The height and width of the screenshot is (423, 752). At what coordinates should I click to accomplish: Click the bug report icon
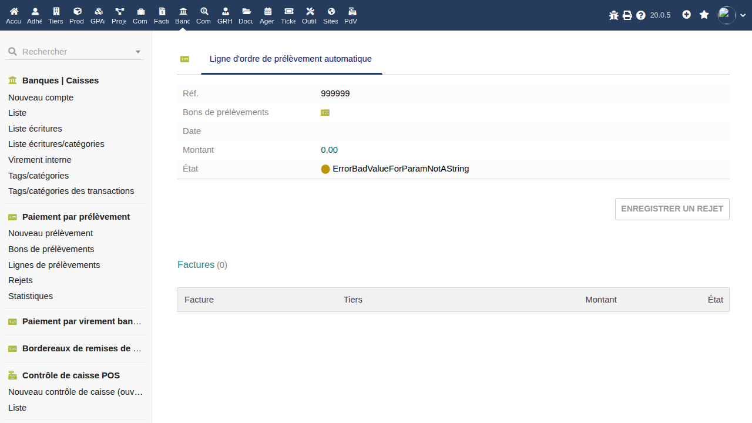point(614,15)
